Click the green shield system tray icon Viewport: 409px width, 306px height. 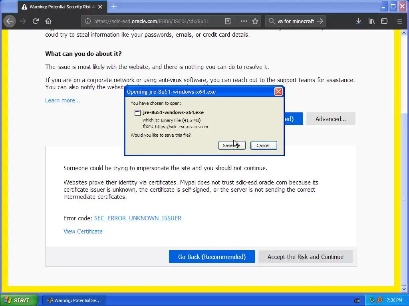point(372,300)
